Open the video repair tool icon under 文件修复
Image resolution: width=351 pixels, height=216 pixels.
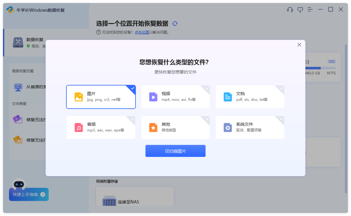point(18,140)
